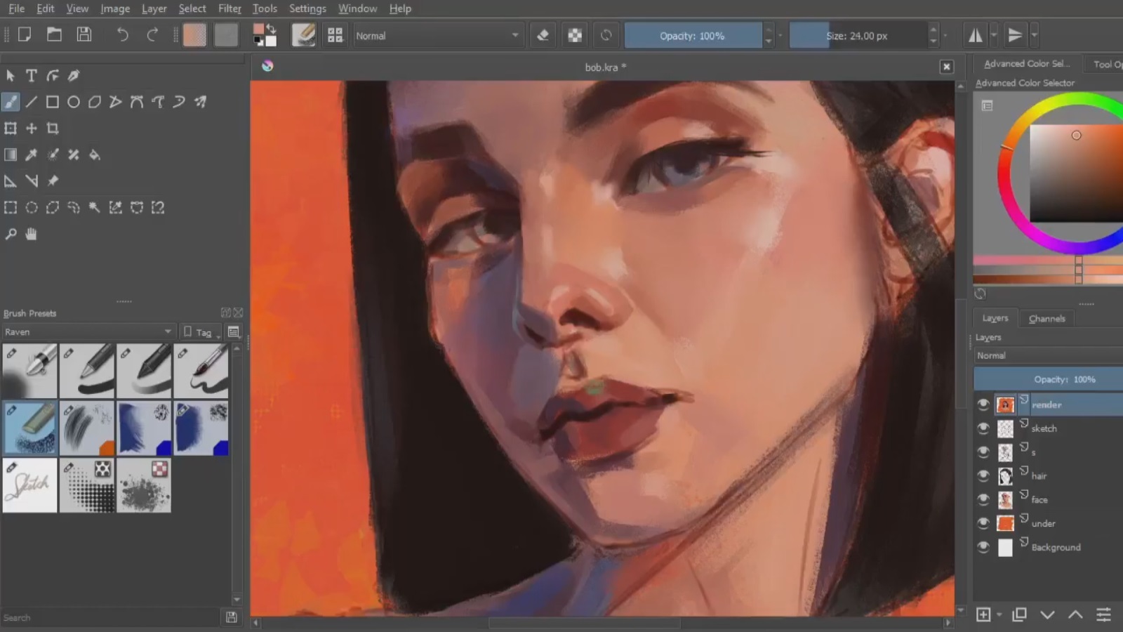Viewport: 1123px width, 632px height.
Task: Open the Raven brush tag dropdown
Action: coord(88,331)
